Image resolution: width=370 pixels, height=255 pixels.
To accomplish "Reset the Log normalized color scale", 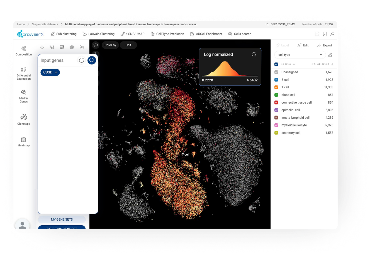I will click(254, 54).
